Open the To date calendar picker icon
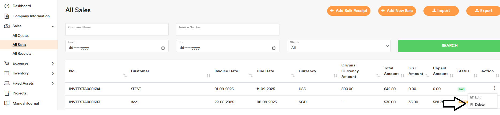Viewport: 500px width, 115px height. point(274,48)
